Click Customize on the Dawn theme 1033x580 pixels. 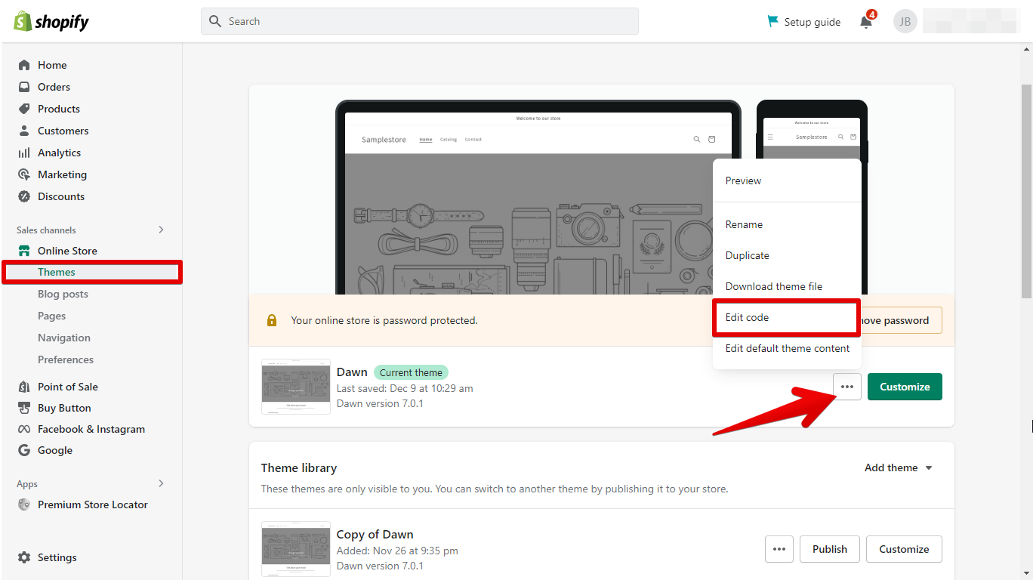point(905,386)
